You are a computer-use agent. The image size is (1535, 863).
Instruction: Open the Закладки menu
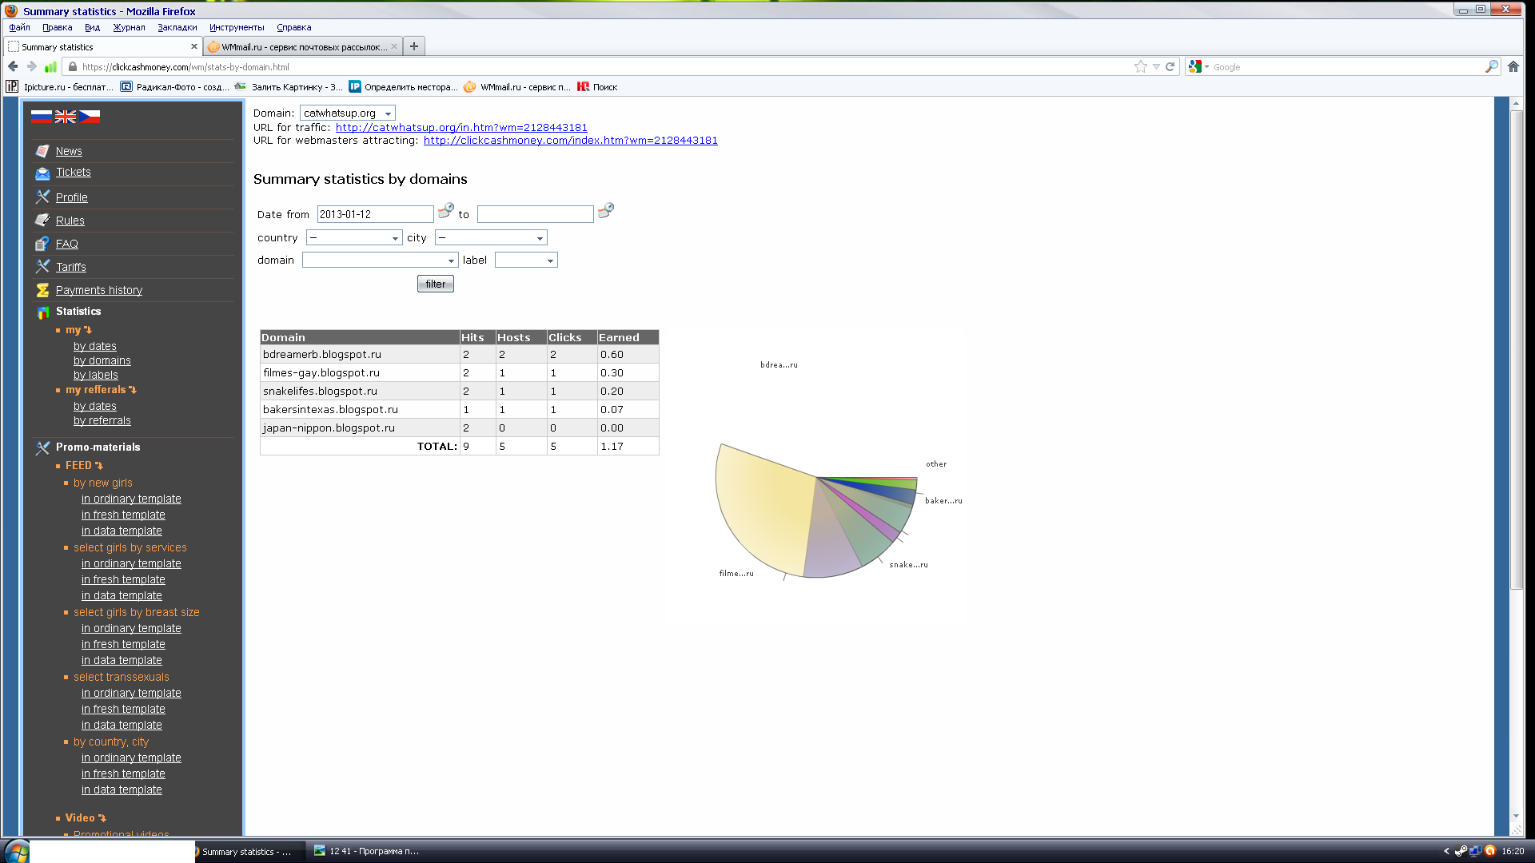tap(177, 27)
